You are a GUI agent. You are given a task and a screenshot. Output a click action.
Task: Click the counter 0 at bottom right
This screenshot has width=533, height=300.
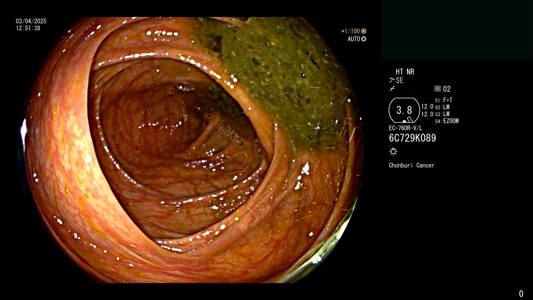521,294
